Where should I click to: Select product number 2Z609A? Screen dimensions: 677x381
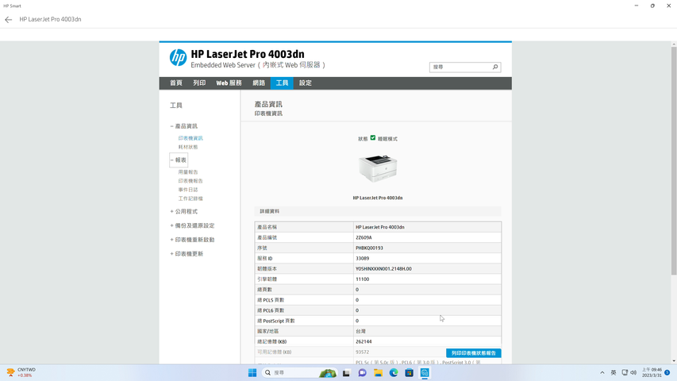click(x=364, y=237)
